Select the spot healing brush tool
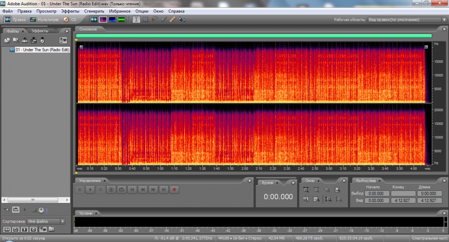449x242 pixels. pos(172,19)
